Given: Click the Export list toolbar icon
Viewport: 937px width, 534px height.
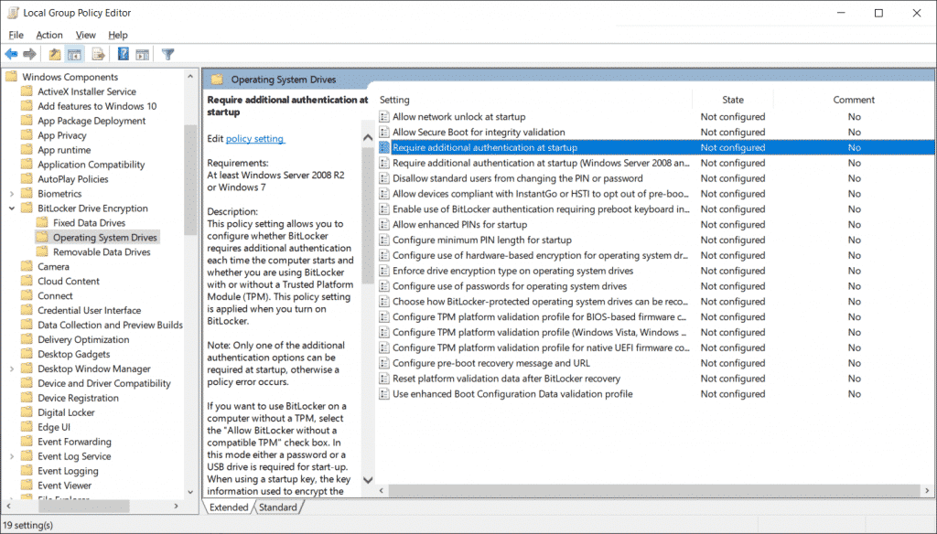Looking at the screenshot, I should 98,54.
